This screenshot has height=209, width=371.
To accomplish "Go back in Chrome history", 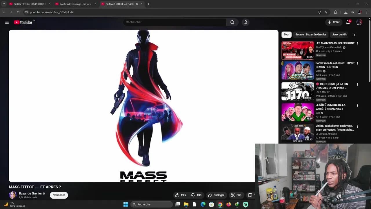I will tap(4, 12).
